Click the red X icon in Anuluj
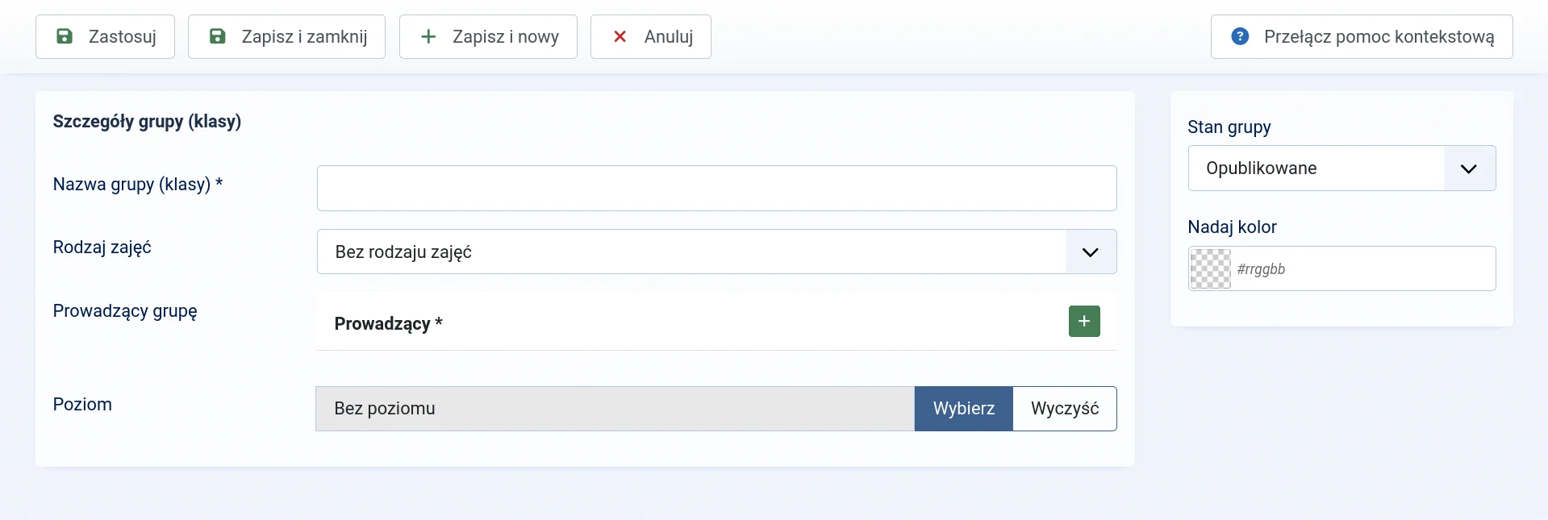Screen dimensions: 1548x520 620,36
